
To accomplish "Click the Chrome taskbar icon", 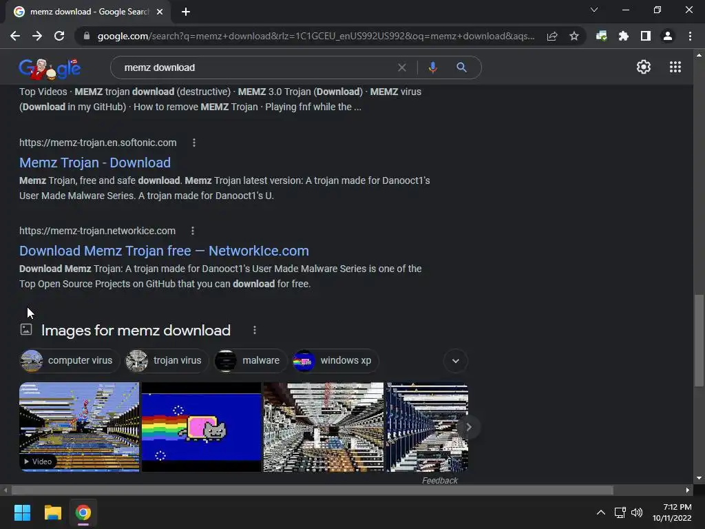I will point(83,512).
